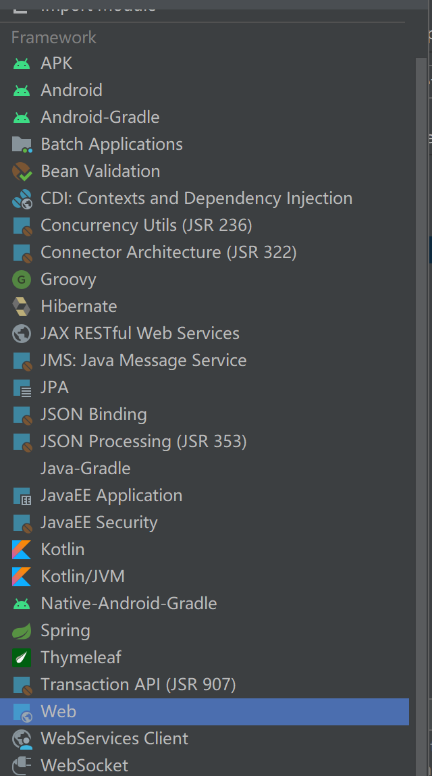Click the Spring leaf icon

(22, 631)
